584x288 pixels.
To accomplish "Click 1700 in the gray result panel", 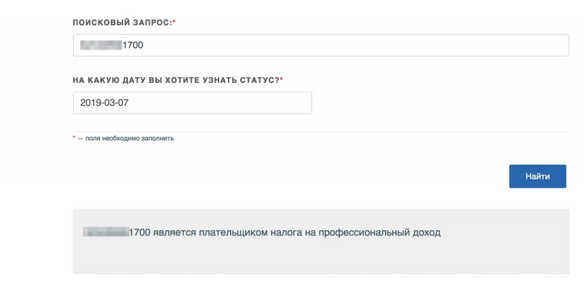I will click(x=140, y=233).
